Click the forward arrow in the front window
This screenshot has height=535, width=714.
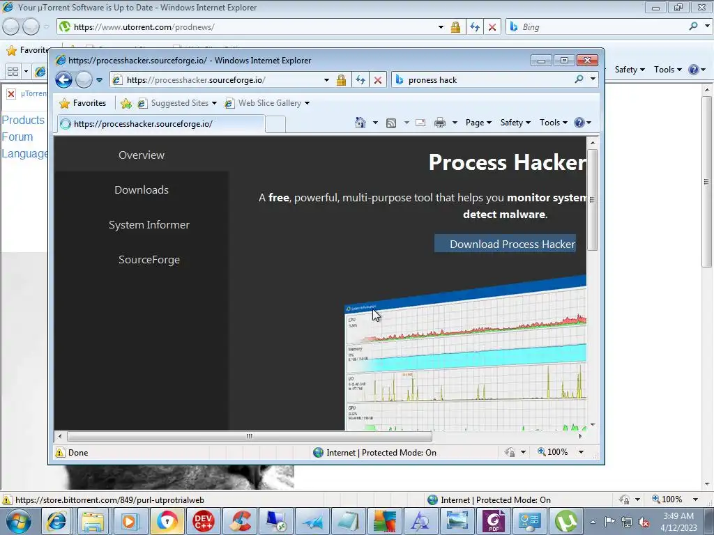coord(84,80)
